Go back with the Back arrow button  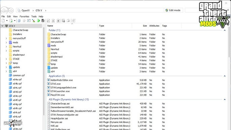point(4,10)
